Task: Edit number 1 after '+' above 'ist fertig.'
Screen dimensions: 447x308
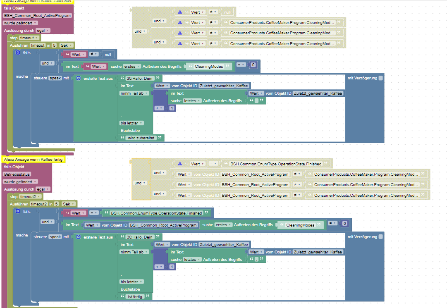Action: coord(172,267)
